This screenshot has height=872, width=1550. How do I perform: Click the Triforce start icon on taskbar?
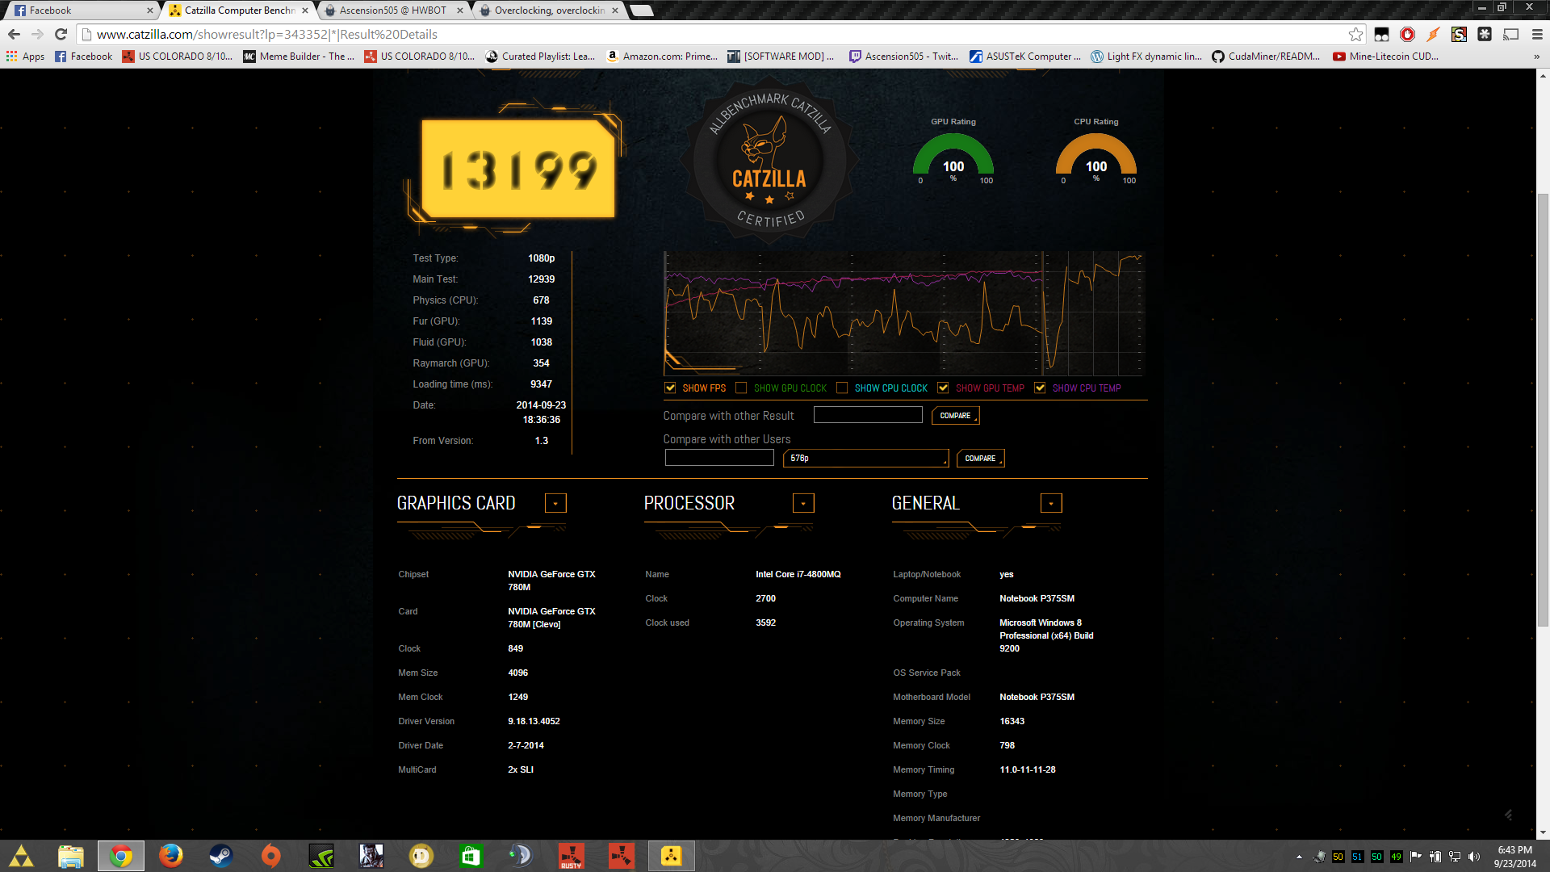(21, 855)
